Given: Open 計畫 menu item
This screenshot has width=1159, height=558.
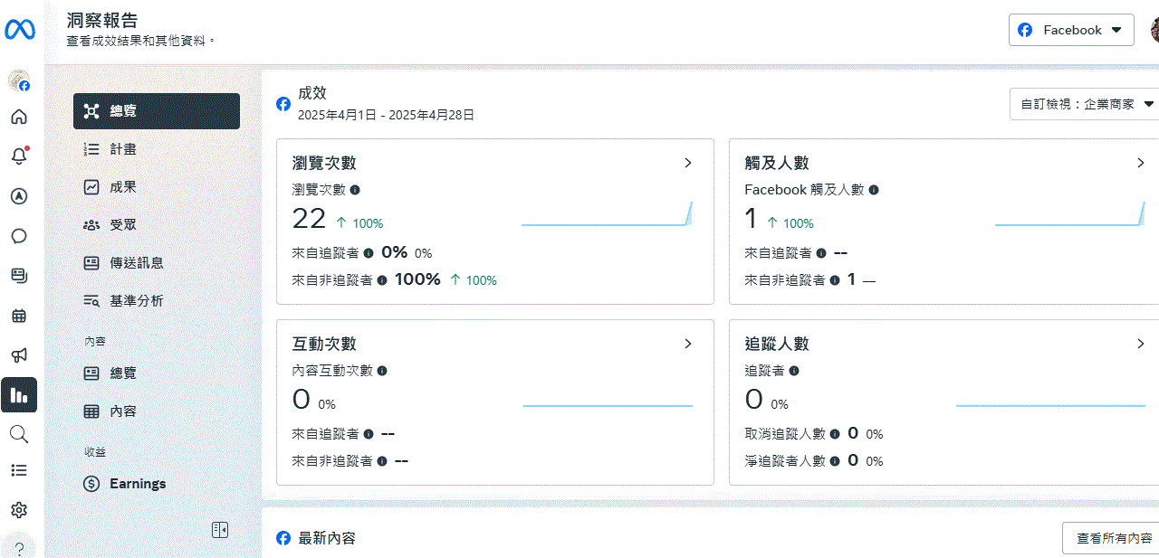Looking at the screenshot, I should pos(157,149).
